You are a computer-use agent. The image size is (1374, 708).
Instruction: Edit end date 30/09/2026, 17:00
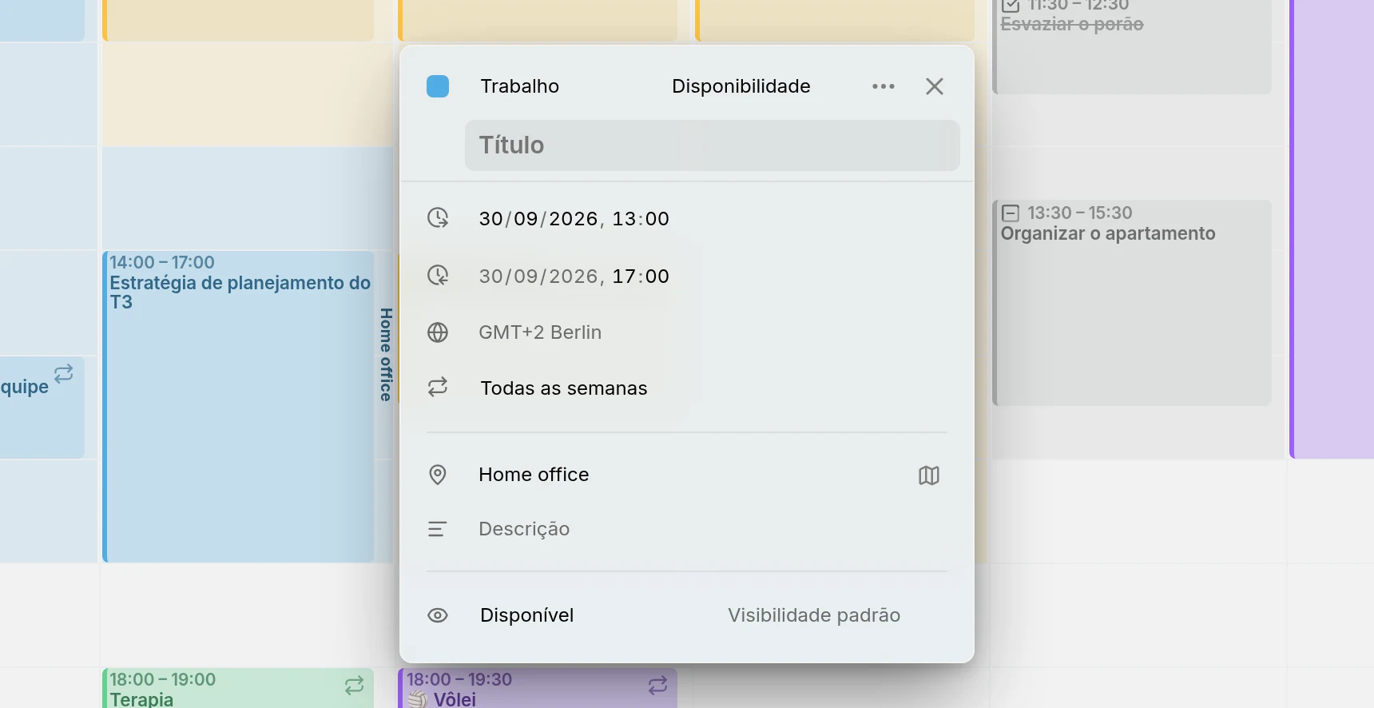574,276
